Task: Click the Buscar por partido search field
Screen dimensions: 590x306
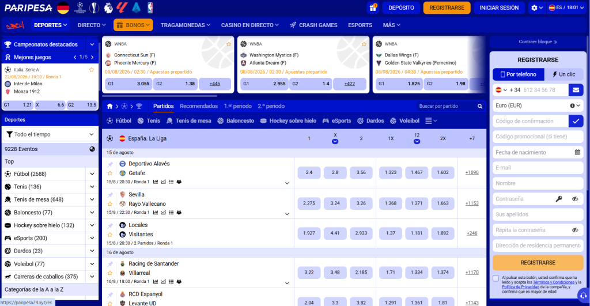Action: point(446,106)
